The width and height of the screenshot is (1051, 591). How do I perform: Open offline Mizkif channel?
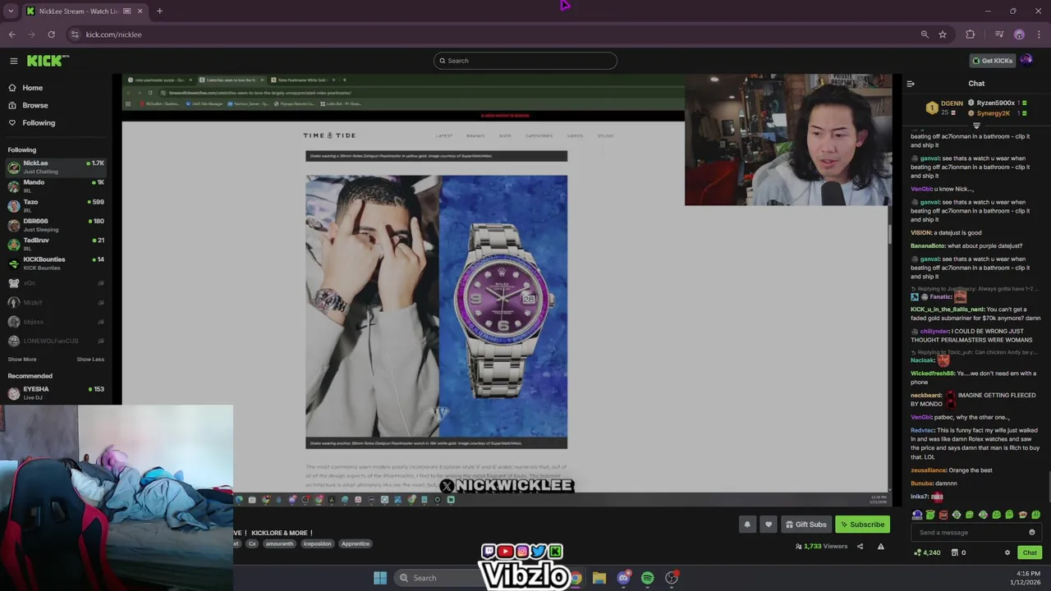[56, 302]
